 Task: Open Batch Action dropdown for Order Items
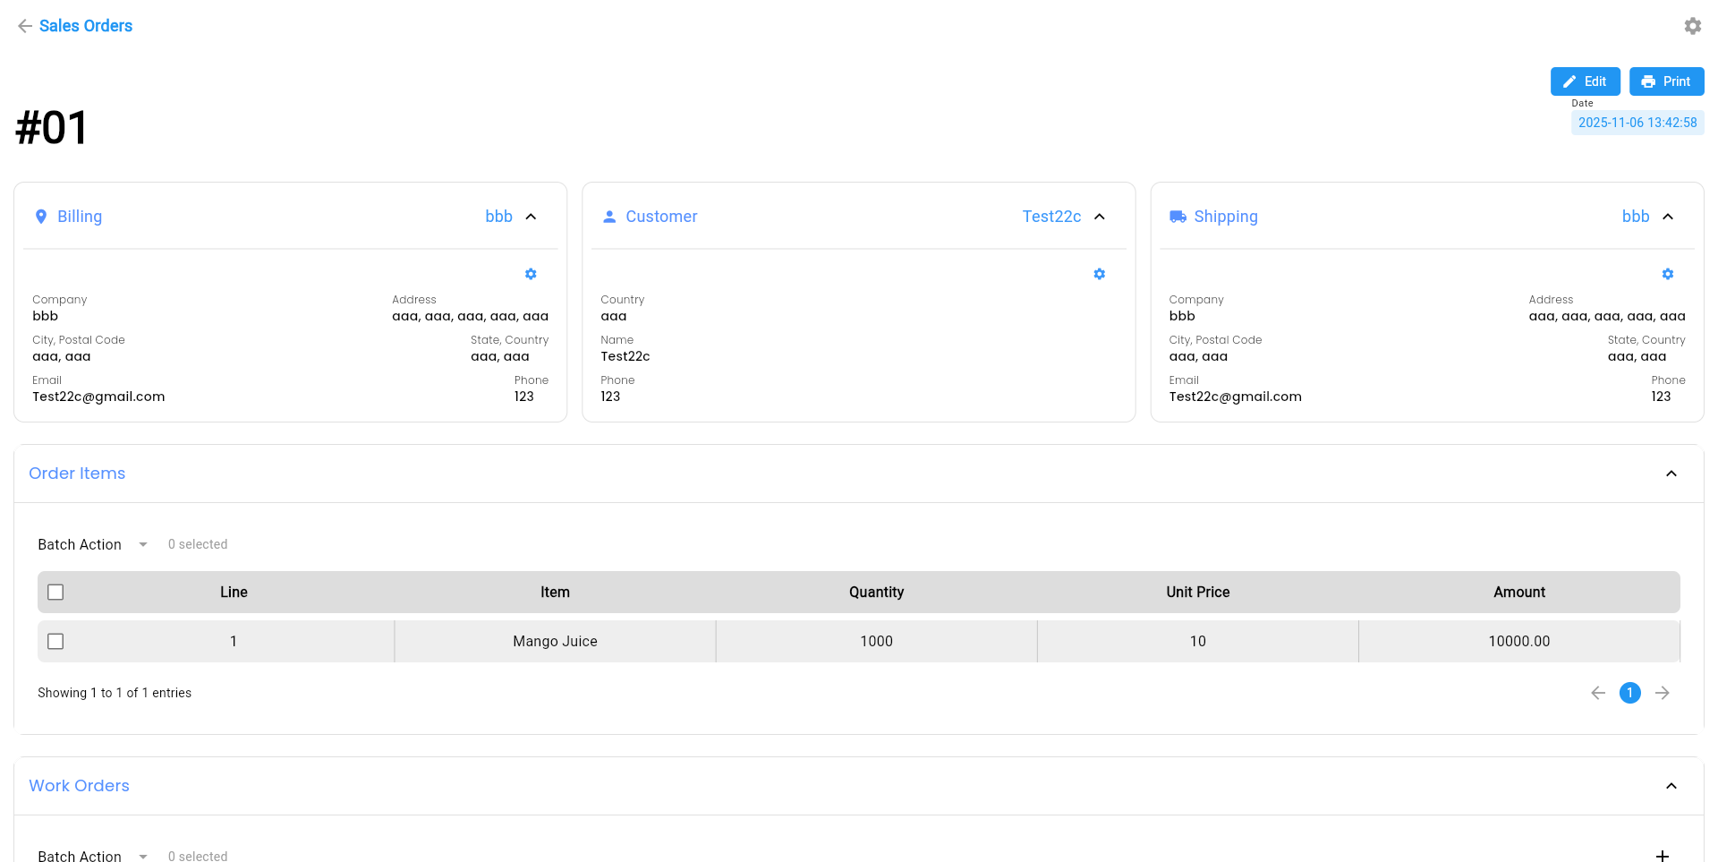click(x=92, y=544)
